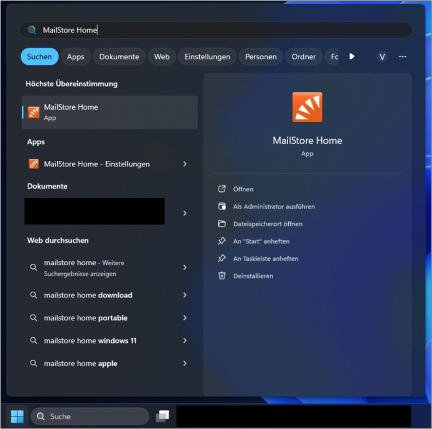Select the Einstellungen filter tab

point(207,57)
